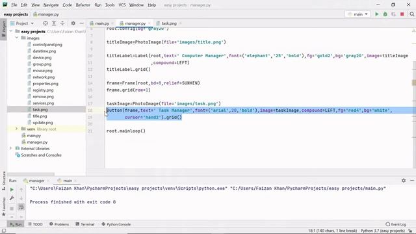Stop the running process with red square

tap(402, 14)
